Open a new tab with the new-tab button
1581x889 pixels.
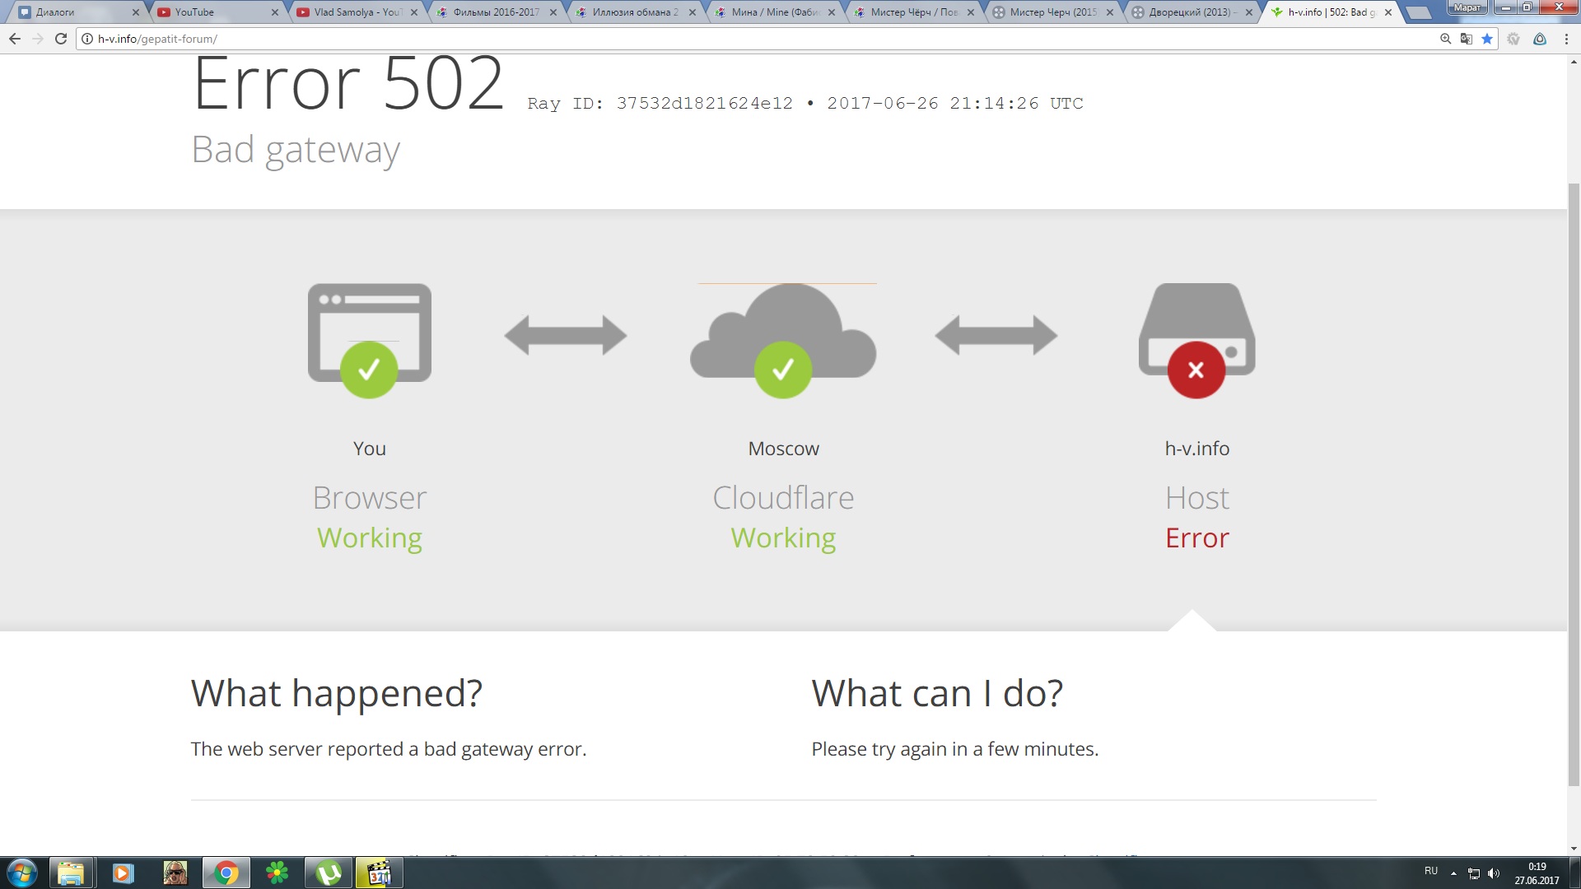[x=1419, y=12]
